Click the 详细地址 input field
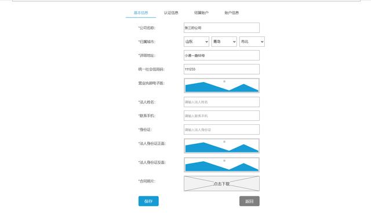This screenshot has height=219, width=371. (x=221, y=55)
